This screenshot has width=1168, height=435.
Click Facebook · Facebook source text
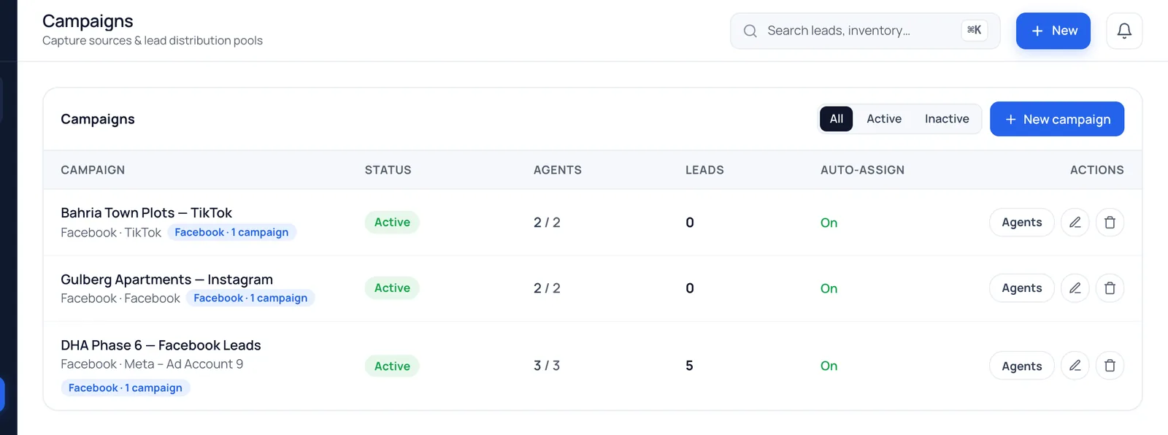120,299
